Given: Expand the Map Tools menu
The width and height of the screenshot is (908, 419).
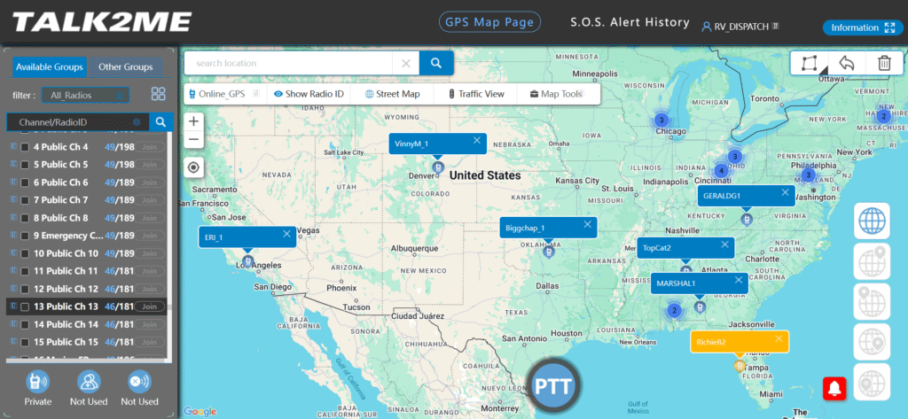Looking at the screenshot, I should point(556,94).
